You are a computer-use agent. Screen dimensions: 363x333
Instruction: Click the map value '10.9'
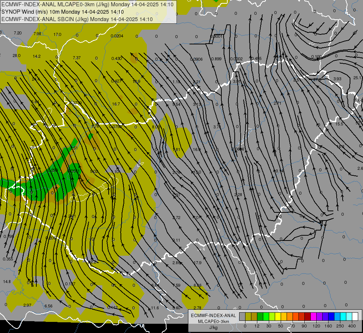[x=136, y=81]
